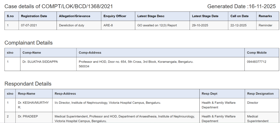Image resolution: width=280 pixels, height=123 pixels.
Task: Click the Enquiry Officer column header
Action: tap(115, 16)
